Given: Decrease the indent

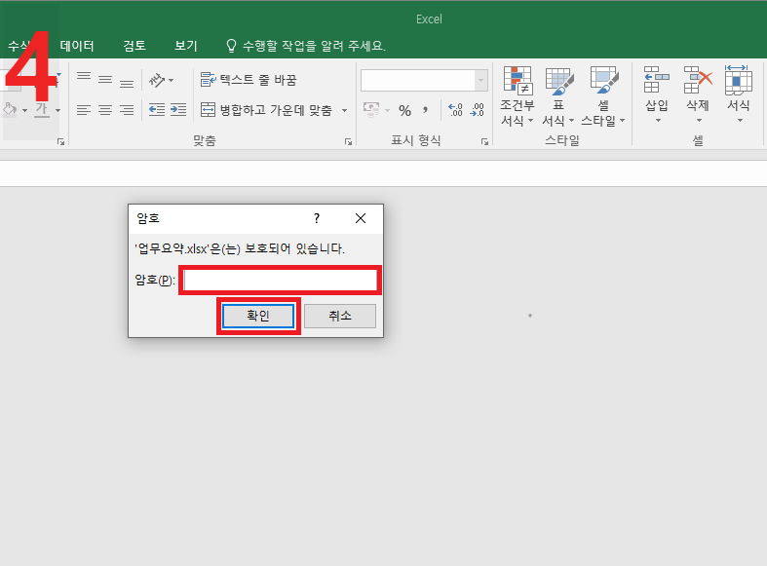Looking at the screenshot, I should click(157, 110).
